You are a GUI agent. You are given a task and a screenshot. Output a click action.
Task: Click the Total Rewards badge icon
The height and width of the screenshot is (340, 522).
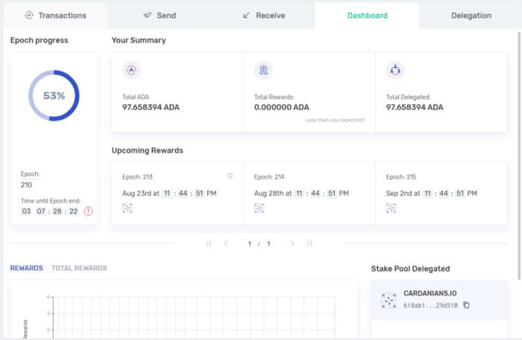pos(263,70)
